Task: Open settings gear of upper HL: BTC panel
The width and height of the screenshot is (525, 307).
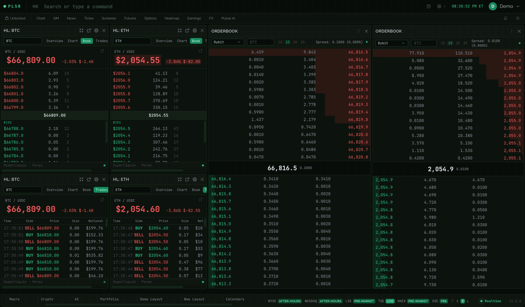Action: [96, 31]
